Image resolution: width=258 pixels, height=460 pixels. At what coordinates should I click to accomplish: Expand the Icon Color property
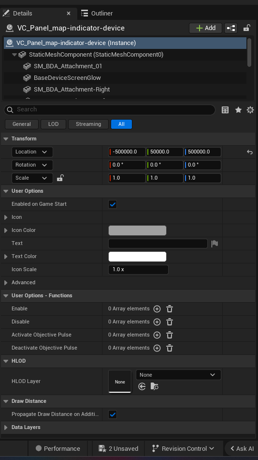6,230
